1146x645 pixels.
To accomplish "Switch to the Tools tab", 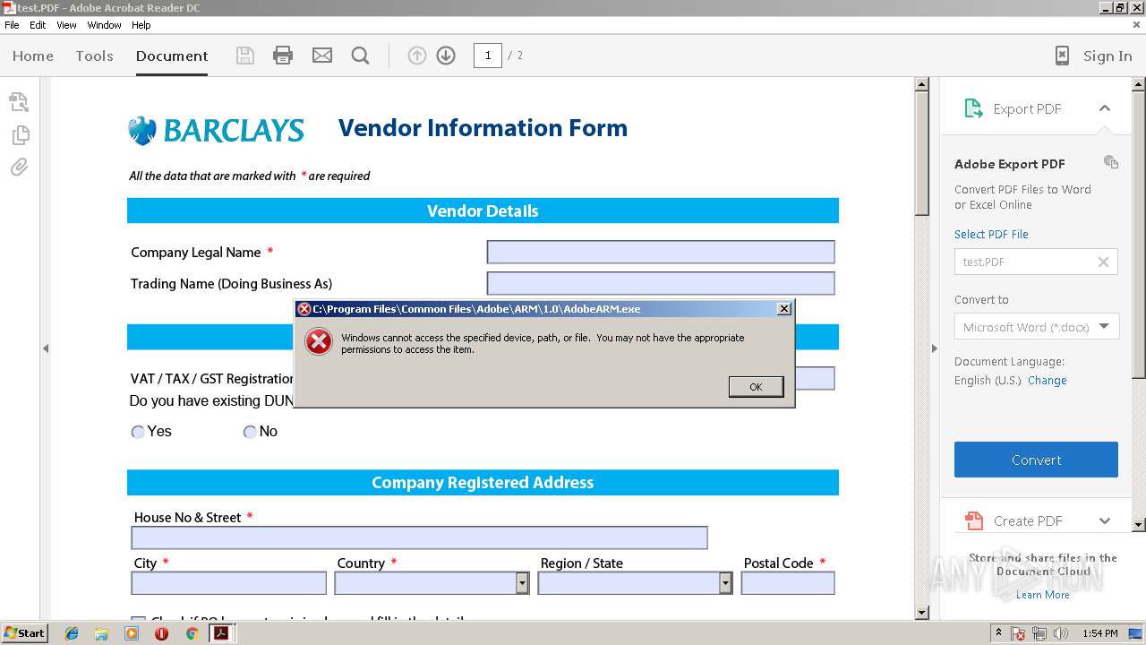I will [94, 56].
